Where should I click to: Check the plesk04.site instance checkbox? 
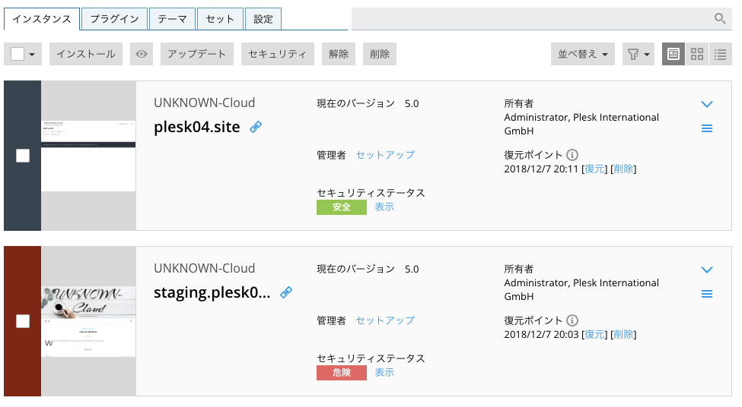pos(23,156)
